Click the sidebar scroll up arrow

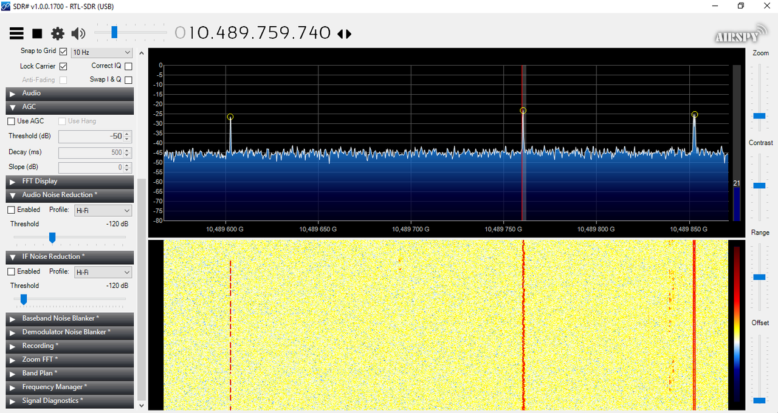point(142,53)
